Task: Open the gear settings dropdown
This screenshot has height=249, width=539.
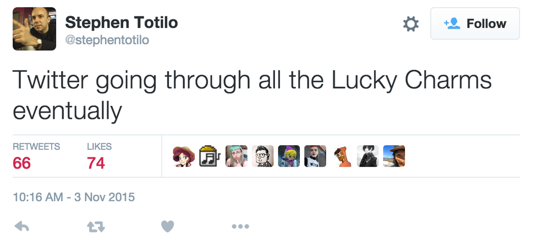Action: tap(411, 24)
